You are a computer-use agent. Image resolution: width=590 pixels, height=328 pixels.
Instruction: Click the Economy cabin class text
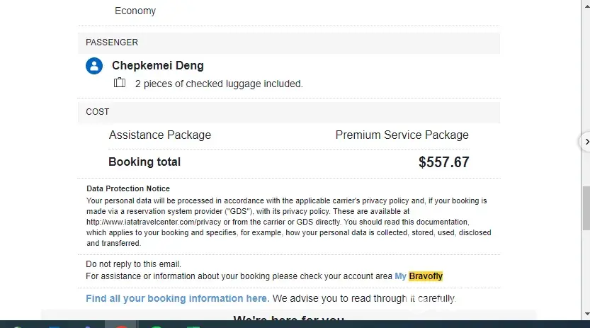tap(135, 11)
